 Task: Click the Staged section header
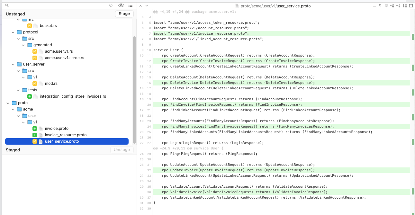tap(13, 150)
